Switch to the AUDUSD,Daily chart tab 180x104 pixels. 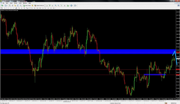pyautogui.click(x=43, y=101)
